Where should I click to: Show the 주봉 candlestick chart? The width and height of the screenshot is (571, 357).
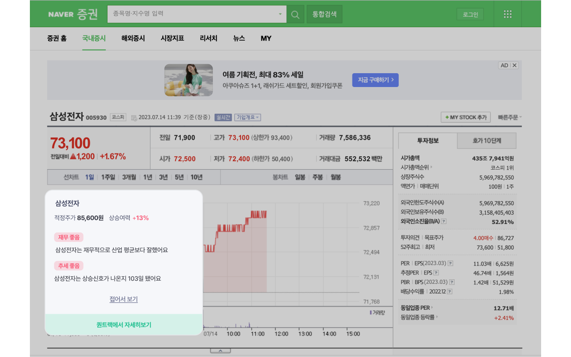click(318, 177)
